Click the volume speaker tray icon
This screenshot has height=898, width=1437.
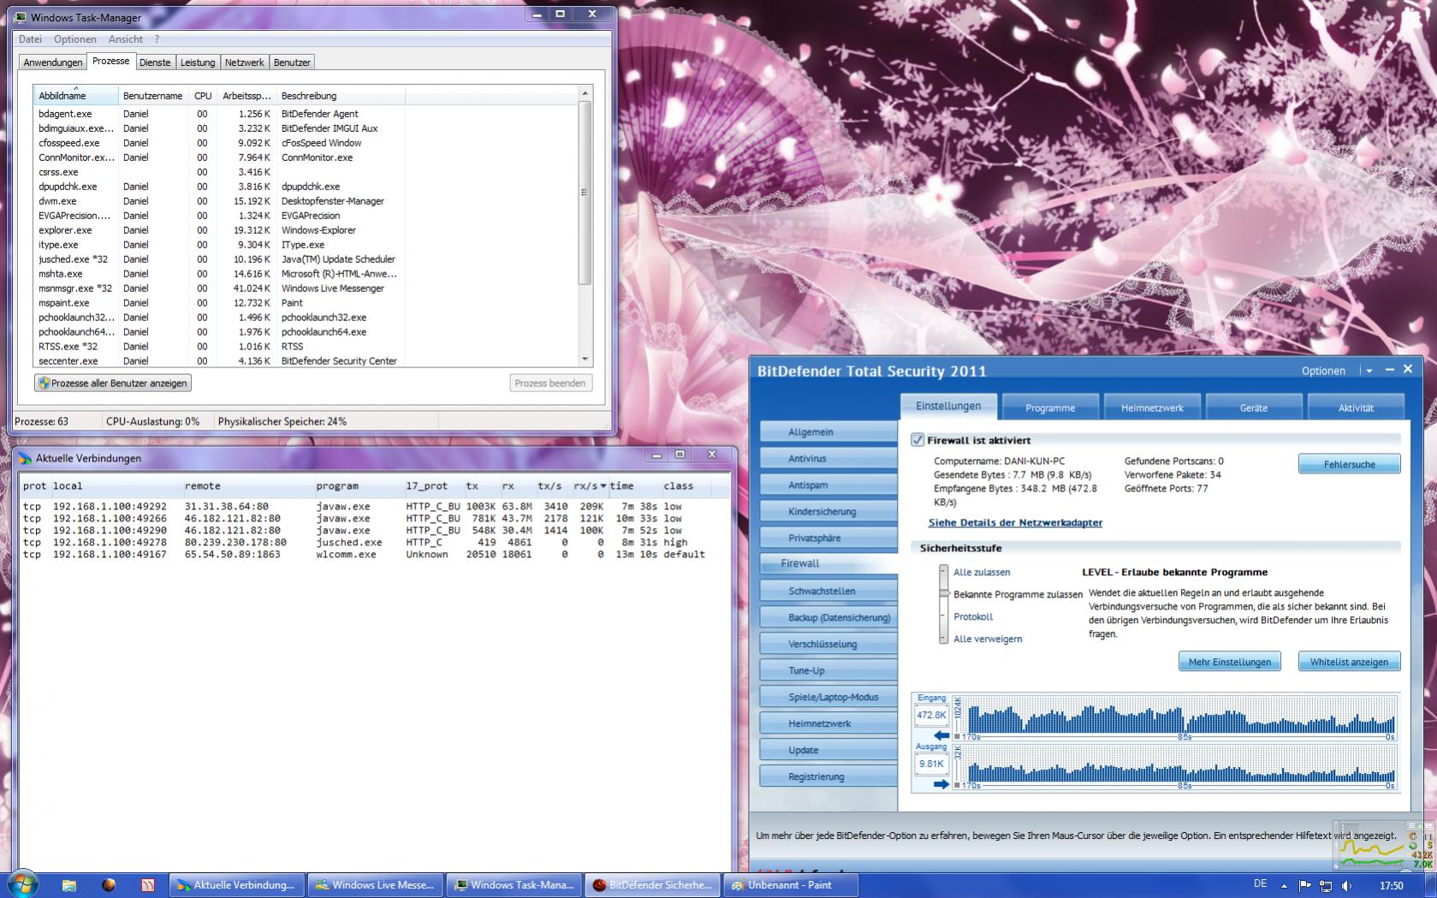click(1347, 886)
